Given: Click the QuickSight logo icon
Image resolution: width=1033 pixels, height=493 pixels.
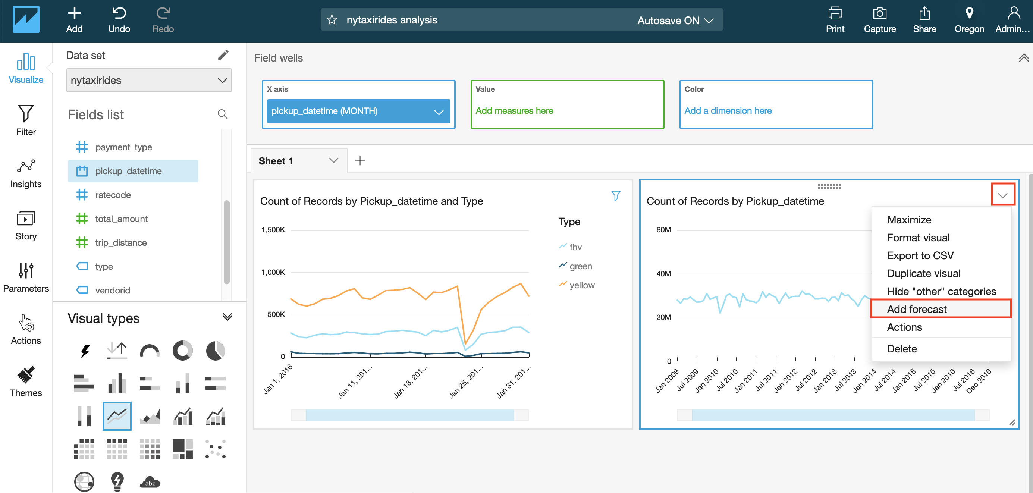Looking at the screenshot, I should (x=26, y=20).
